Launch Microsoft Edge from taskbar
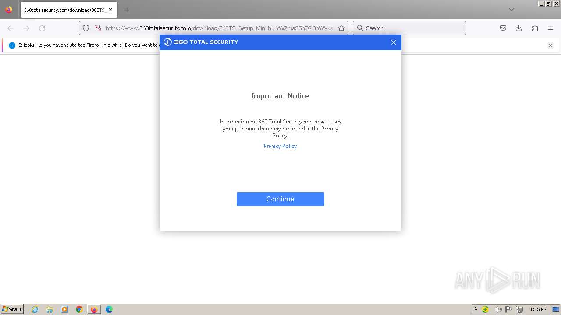The height and width of the screenshot is (315, 561). pyautogui.click(x=109, y=309)
